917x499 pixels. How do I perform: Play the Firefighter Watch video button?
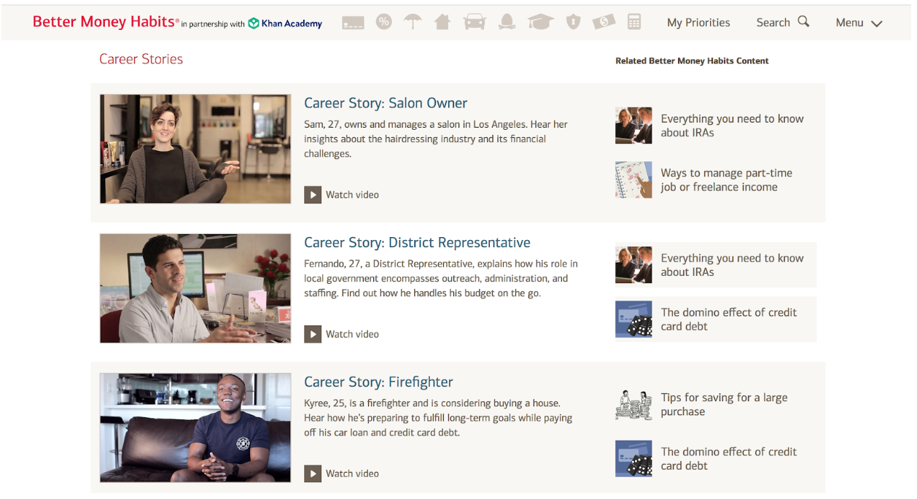pyautogui.click(x=341, y=473)
